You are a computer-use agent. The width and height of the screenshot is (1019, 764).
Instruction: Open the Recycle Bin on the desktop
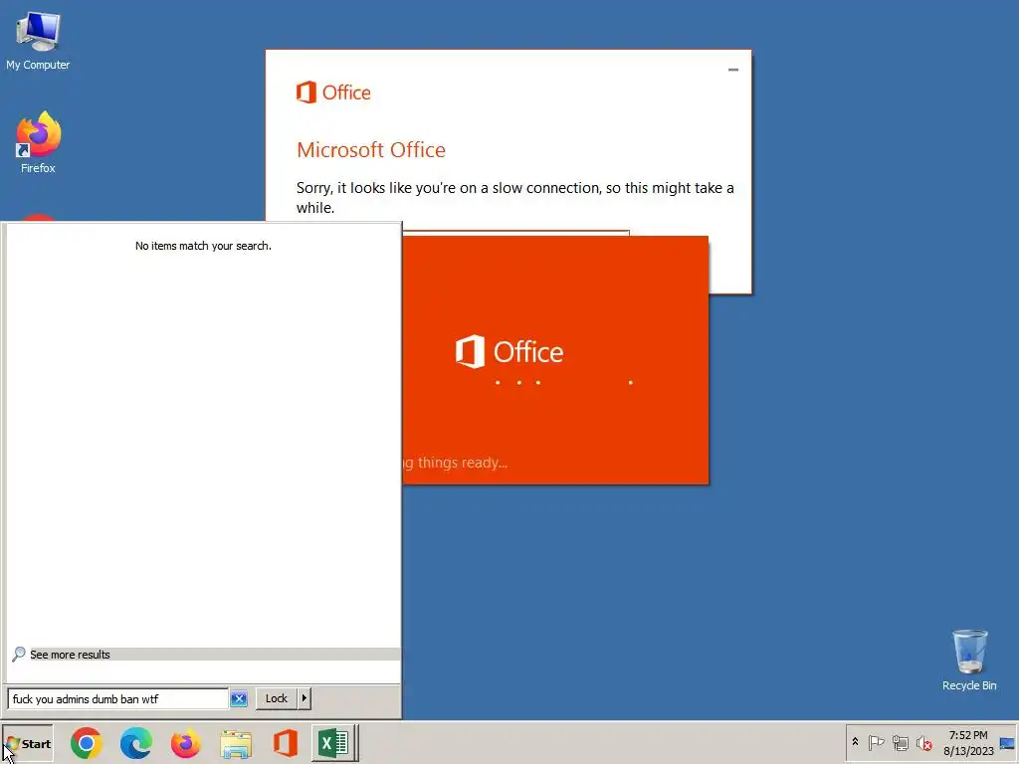pos(969,660)
